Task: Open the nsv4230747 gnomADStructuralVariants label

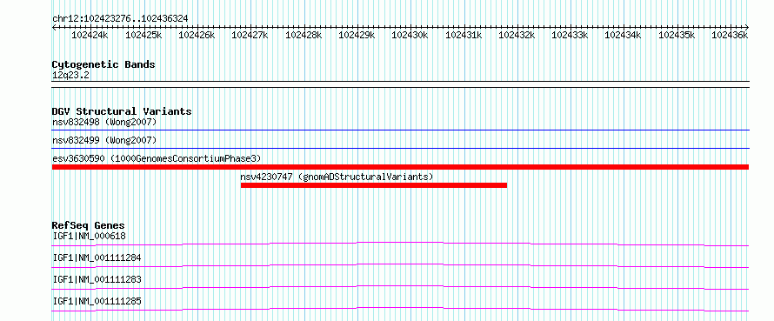Action: 337,177
